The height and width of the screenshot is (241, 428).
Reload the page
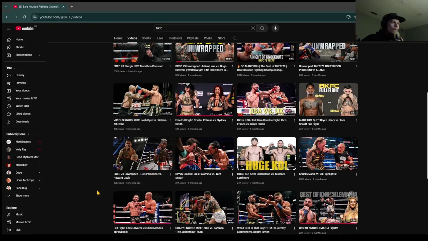pyautogui.click(x=24, y=17)
